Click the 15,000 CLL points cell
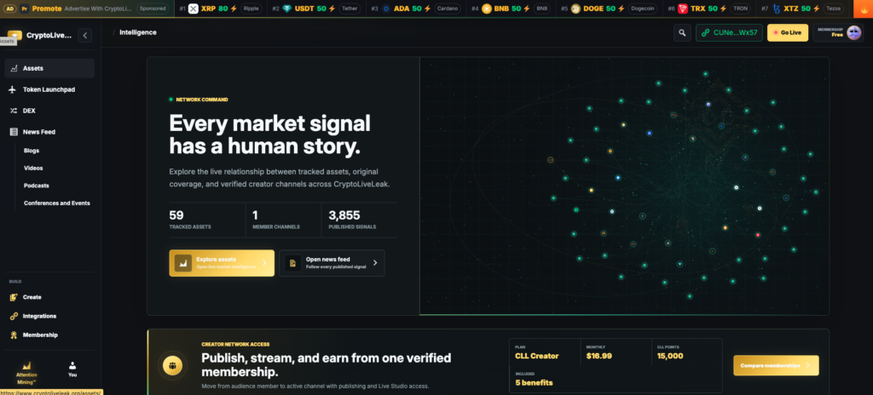873x395 pixels. coord(686,352)
